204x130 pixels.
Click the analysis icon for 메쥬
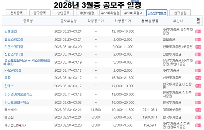pos(198,78)
